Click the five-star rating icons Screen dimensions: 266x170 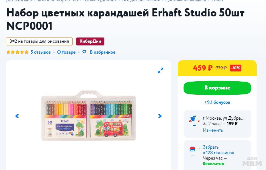[x=18, y=52]
